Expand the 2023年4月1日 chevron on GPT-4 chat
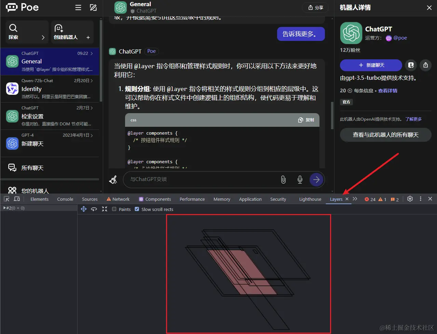This screenshot has width=437, height=334. (x=92, y=135)
